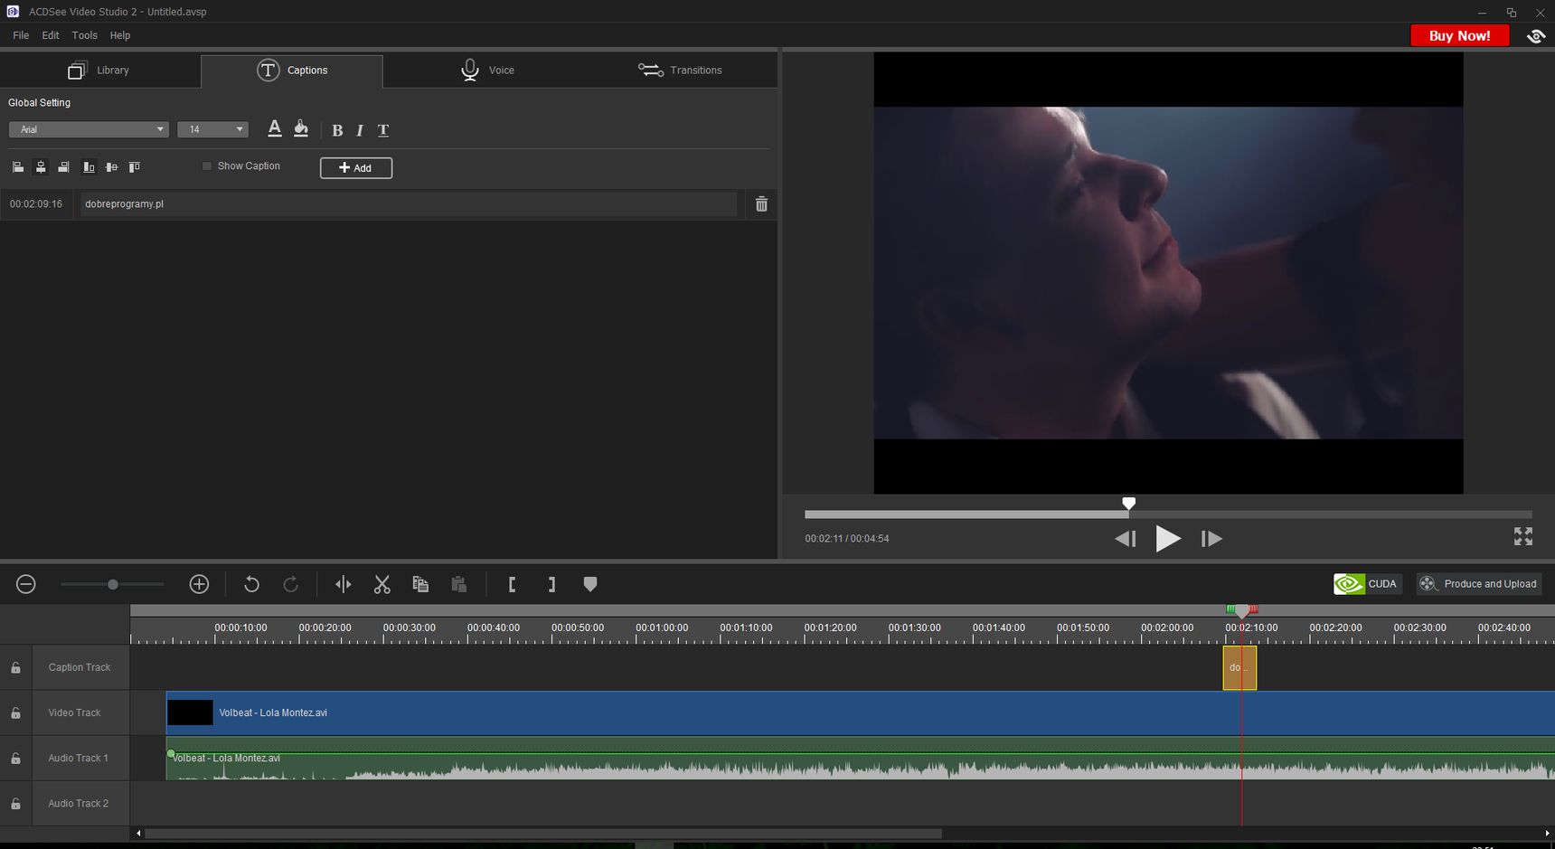
Task: Switch to the Library tab
Action: click(x=99, y=71)
